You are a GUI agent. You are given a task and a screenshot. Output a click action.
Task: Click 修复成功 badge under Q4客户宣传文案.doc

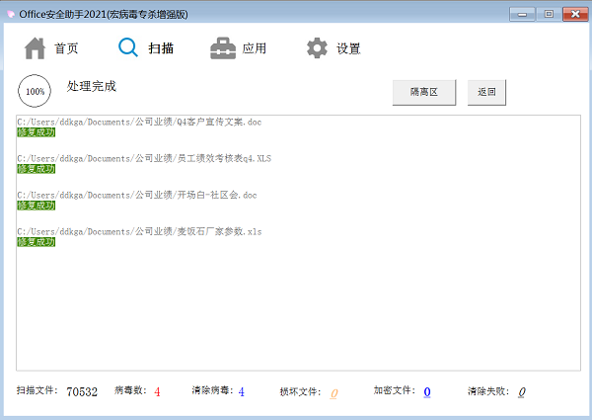pyautogui.click(x=37, y=132)
